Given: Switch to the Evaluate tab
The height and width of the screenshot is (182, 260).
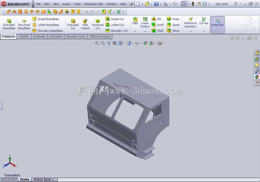Looking at the screenshot, I should click(39, 37).
